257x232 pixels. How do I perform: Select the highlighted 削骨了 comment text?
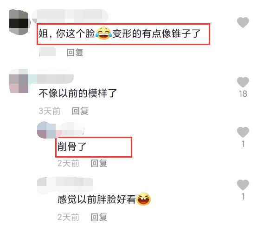(x=72, y=146)
